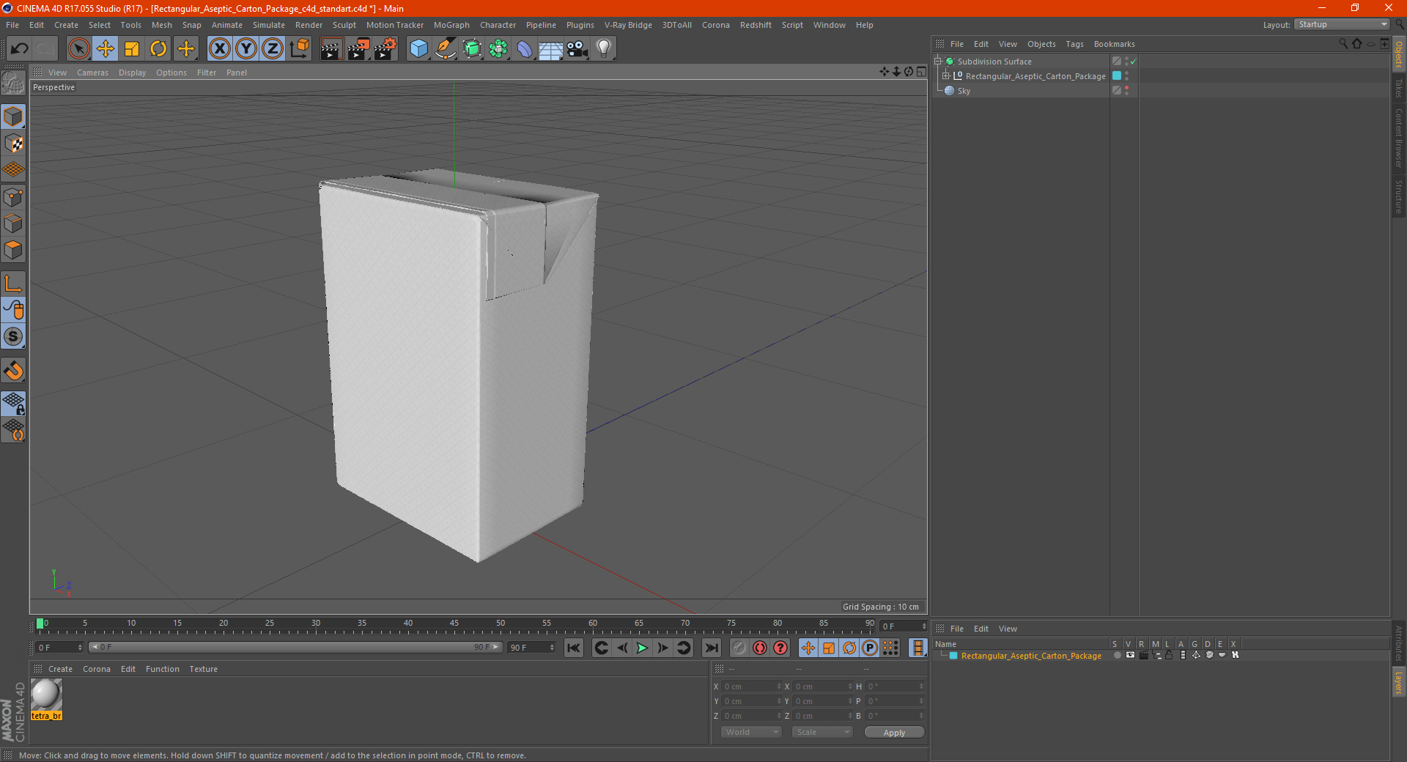Activate the Scale tool
The image size is (1407, 762).
132,49
